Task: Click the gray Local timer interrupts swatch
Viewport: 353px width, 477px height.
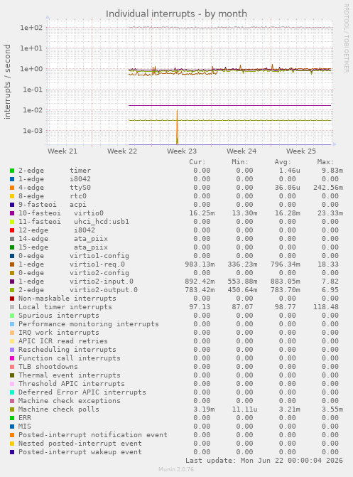Action: (x=12, y=307)
